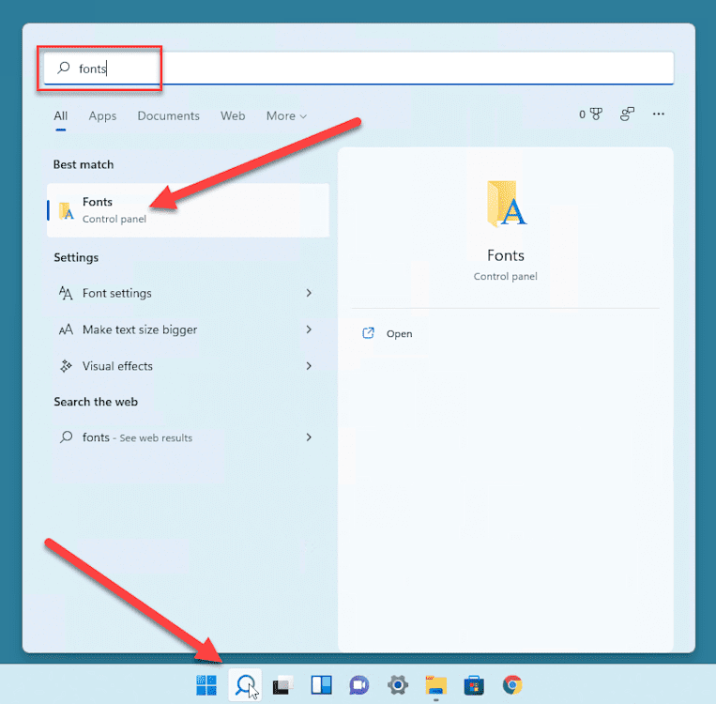This screenshot has width=716, height=704.
Task: Open the Windows Start menu button
Action: [206, 685]
